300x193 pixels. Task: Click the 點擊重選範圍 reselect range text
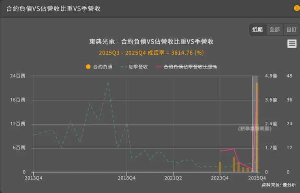pos(255,129)
